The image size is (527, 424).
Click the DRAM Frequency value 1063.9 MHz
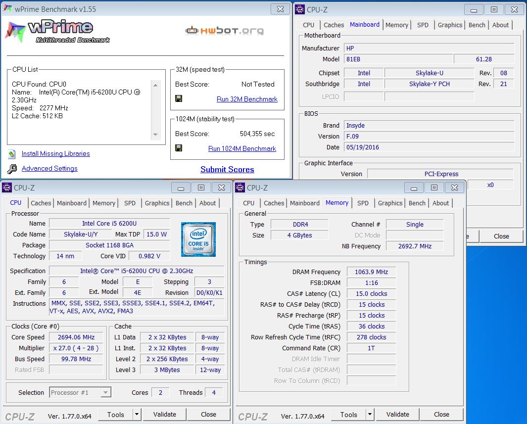point(371,272)
